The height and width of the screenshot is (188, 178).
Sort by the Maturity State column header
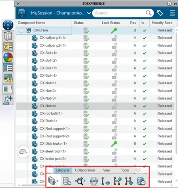[163, 23]
